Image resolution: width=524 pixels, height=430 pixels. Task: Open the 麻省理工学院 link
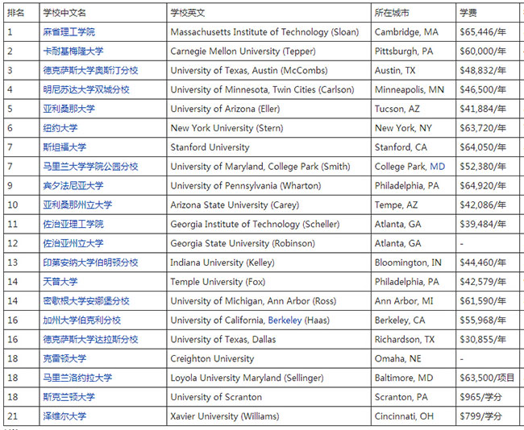pos(69,32)
